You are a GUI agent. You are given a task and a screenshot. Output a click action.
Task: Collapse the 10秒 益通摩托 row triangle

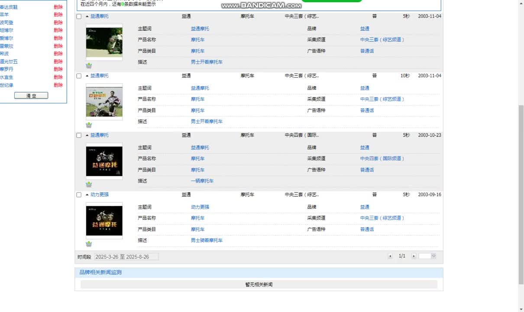(x=87, y=76)
